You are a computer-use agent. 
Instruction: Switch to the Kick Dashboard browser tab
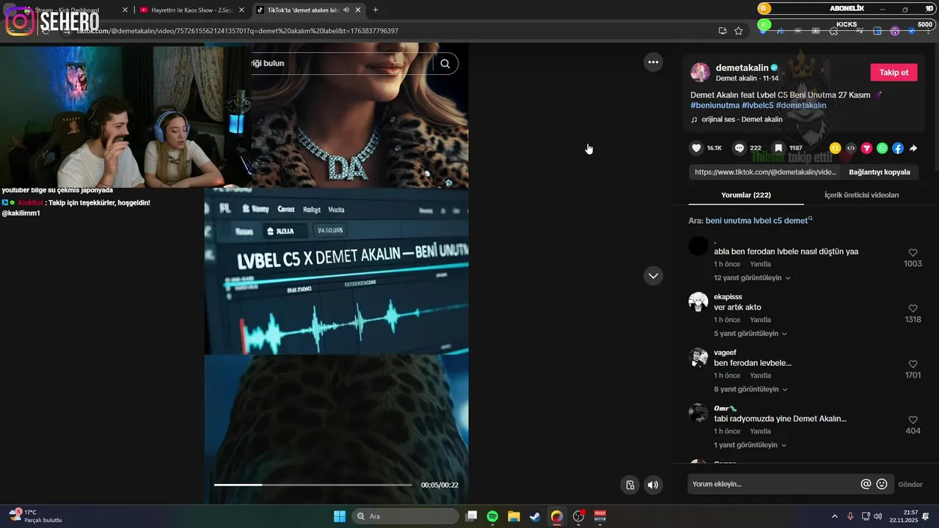tap(68, 10)
